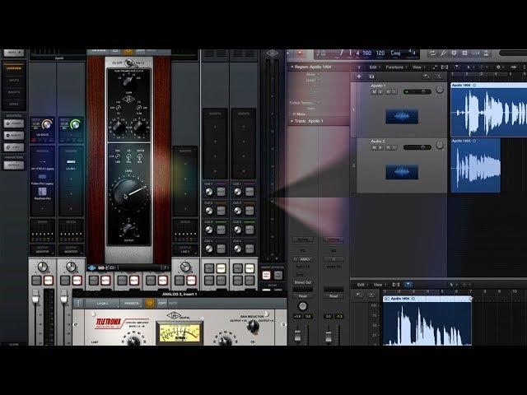Open the LINE 3 output dropdown

(185, 249)
